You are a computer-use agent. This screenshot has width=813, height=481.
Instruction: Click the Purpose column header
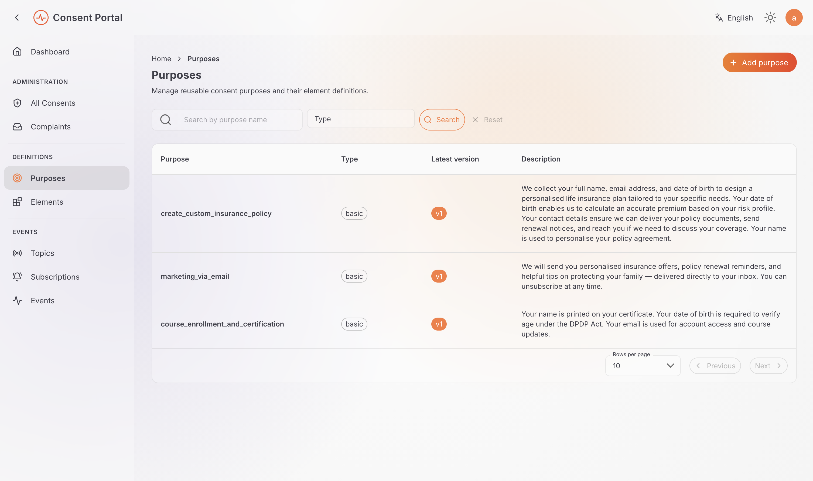pos(175,159)
